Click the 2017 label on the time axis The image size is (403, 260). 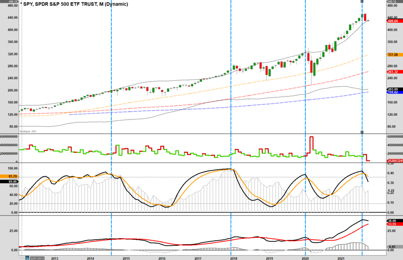click(x=198, y=258)
